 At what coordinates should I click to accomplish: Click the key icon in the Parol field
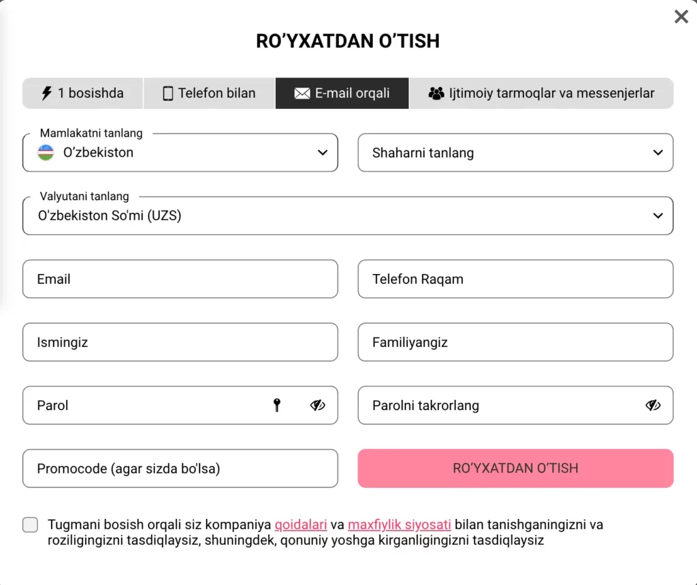tap(277, 405)
